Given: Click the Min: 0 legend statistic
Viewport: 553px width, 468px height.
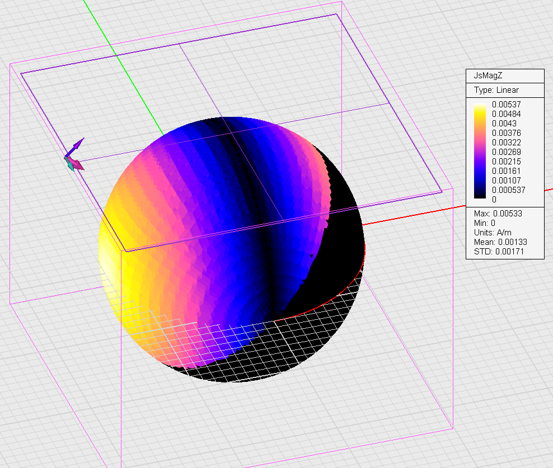Looking at the screenshot, I should tap(484, 223).
